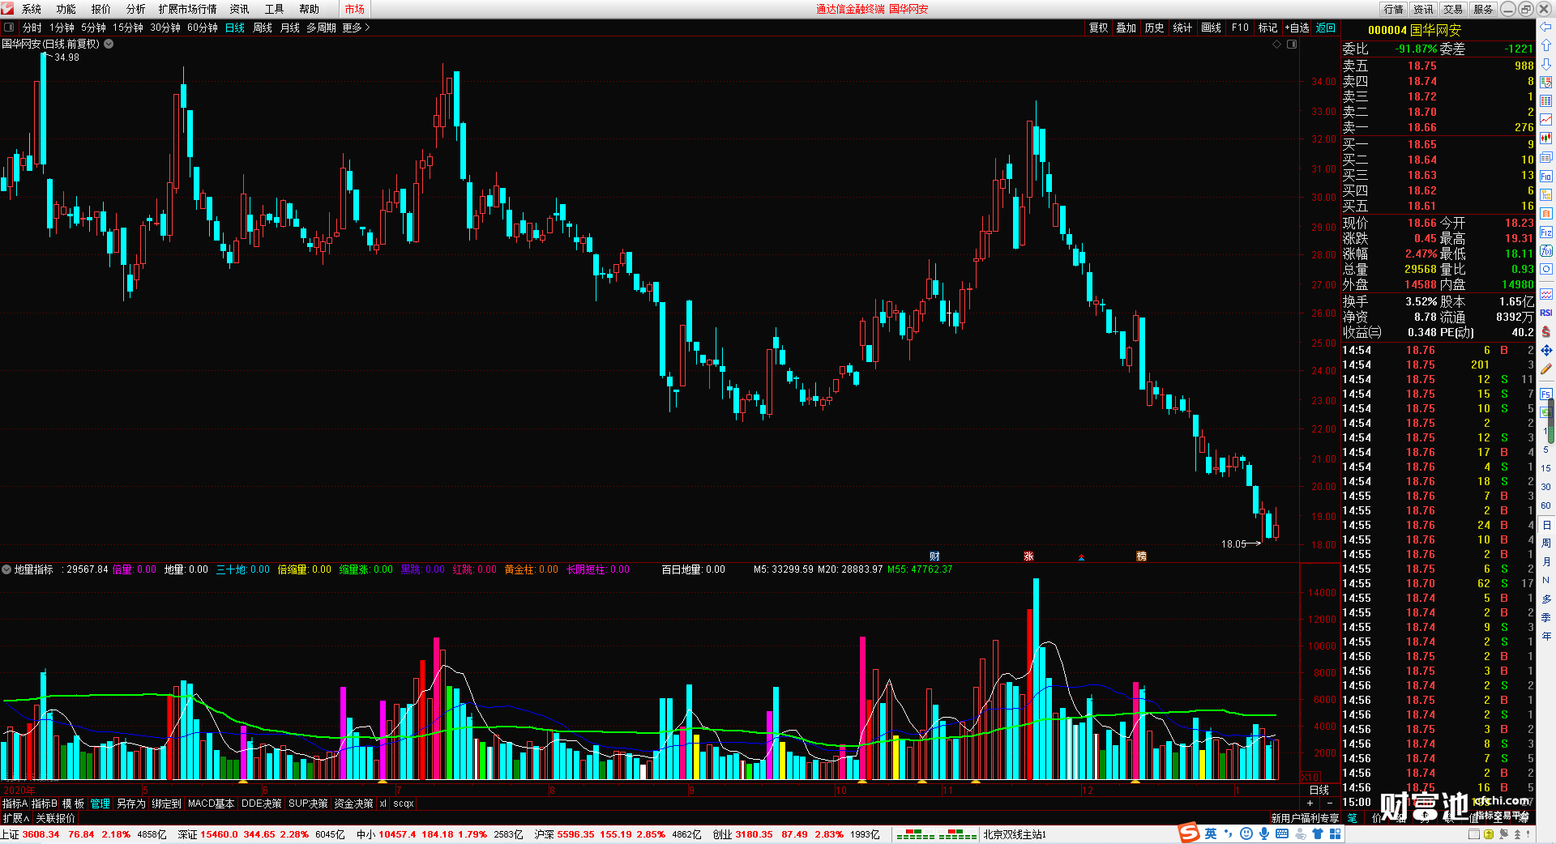Click the Sogou input method S logo
Screen dimensions: 1556x844
pos(1189,833)
